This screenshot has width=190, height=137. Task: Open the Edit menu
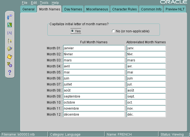click(34, 3)
